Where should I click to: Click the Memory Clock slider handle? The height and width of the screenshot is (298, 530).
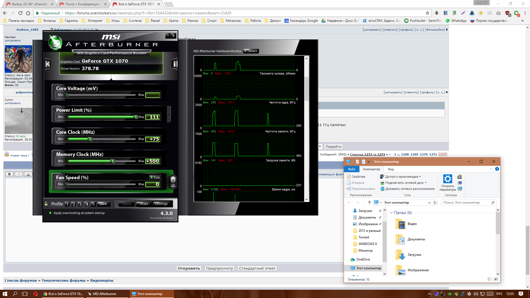tap(113, 161)
